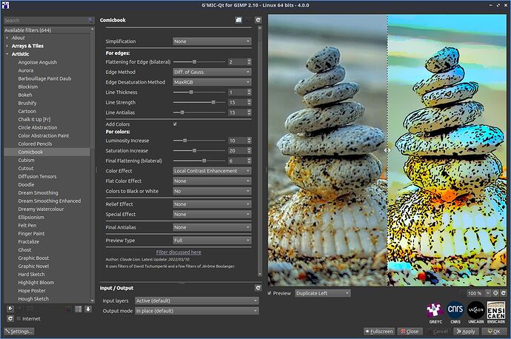Open the 'Filter discussed here' link
This screenshot has height=339, width=511.
pos(178,252)
